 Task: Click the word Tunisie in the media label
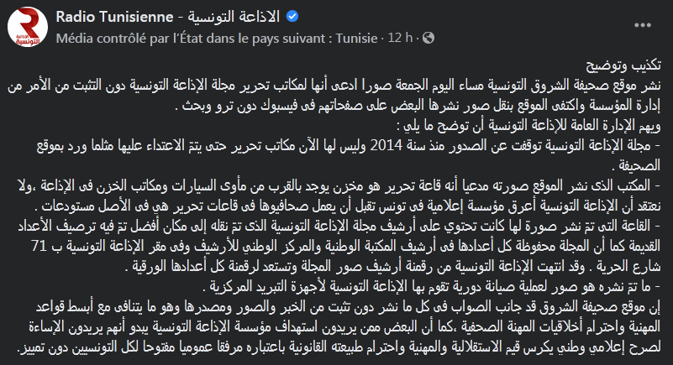[357, 38]
